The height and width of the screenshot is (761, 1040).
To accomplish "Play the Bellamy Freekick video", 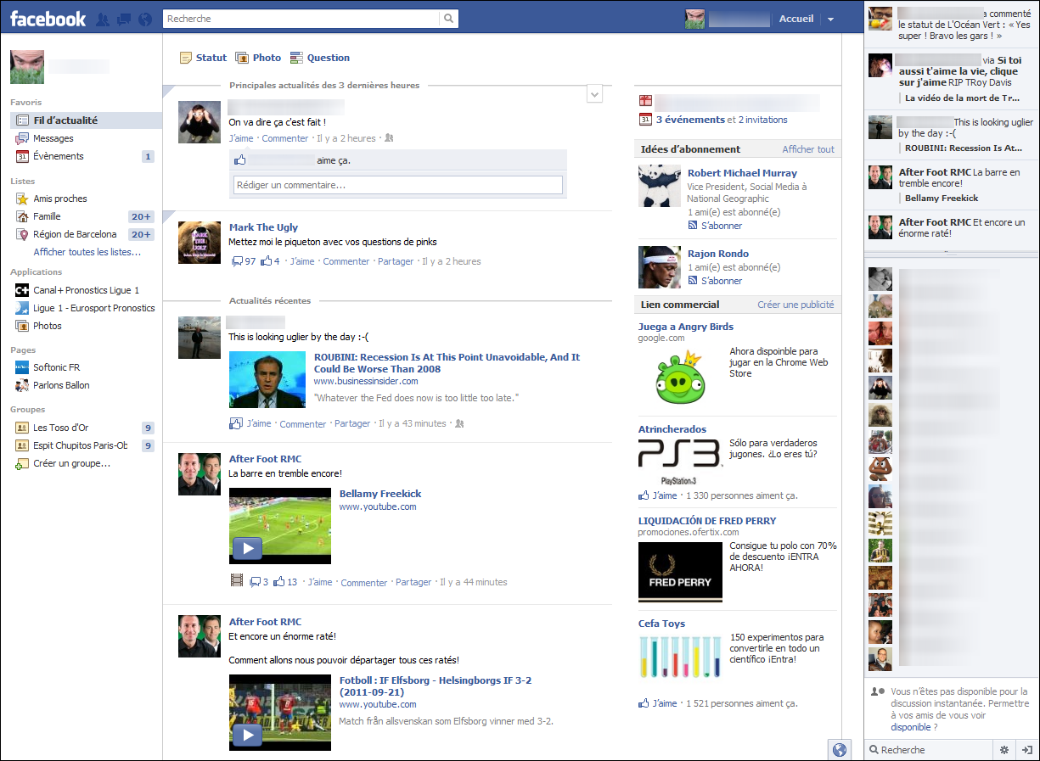I will pos(247,548).
